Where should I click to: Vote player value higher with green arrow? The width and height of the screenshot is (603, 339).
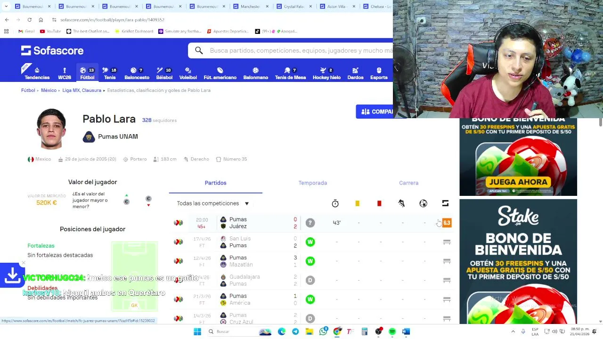tap(126, 195)
